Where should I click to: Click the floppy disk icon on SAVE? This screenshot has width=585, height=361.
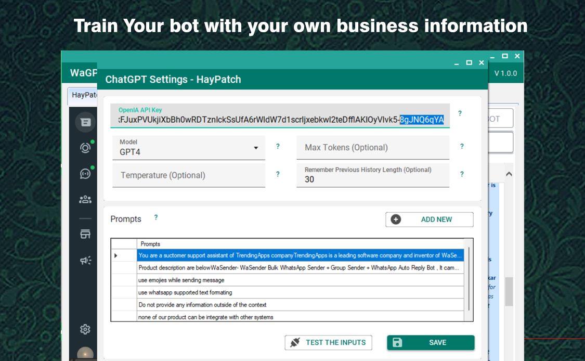click(x=397, y=342)
